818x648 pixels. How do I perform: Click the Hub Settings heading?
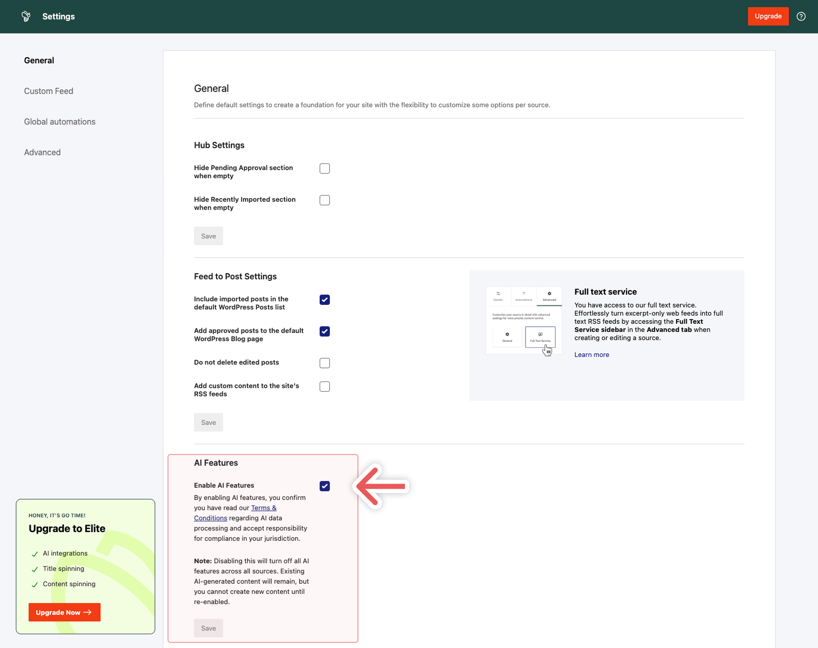[x=219, y=145]
